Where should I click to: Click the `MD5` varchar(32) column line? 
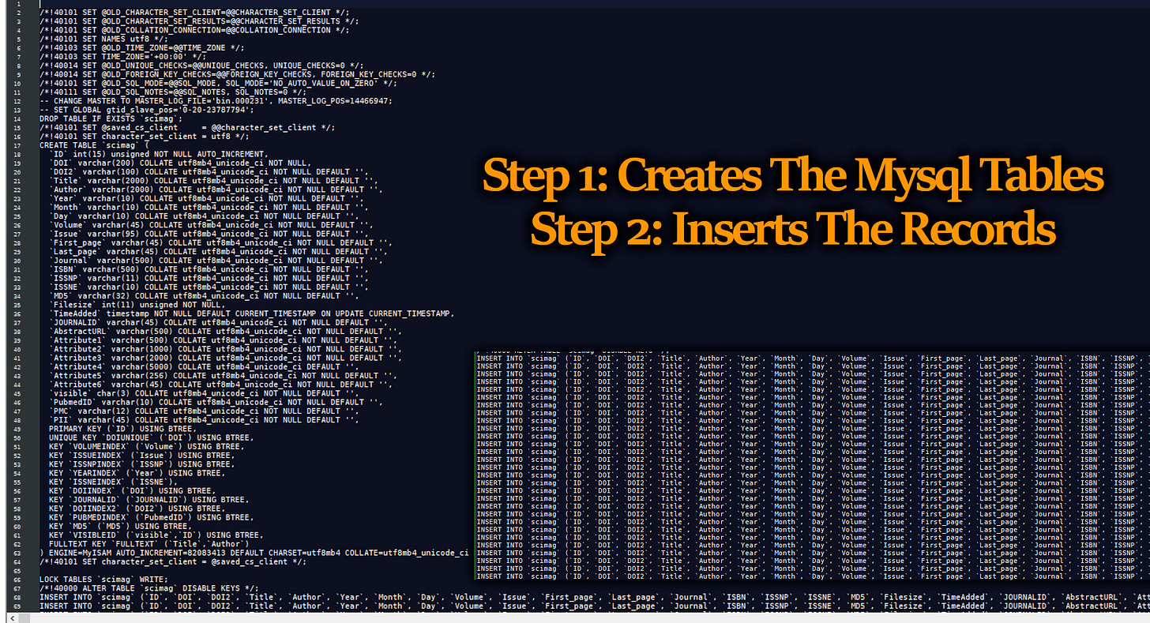tap(202, 295)
